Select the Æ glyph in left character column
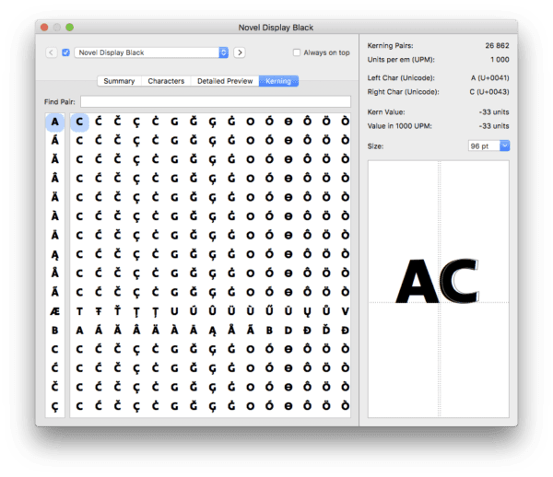Viewport: 553px width, 477px height. click(54, 310)
